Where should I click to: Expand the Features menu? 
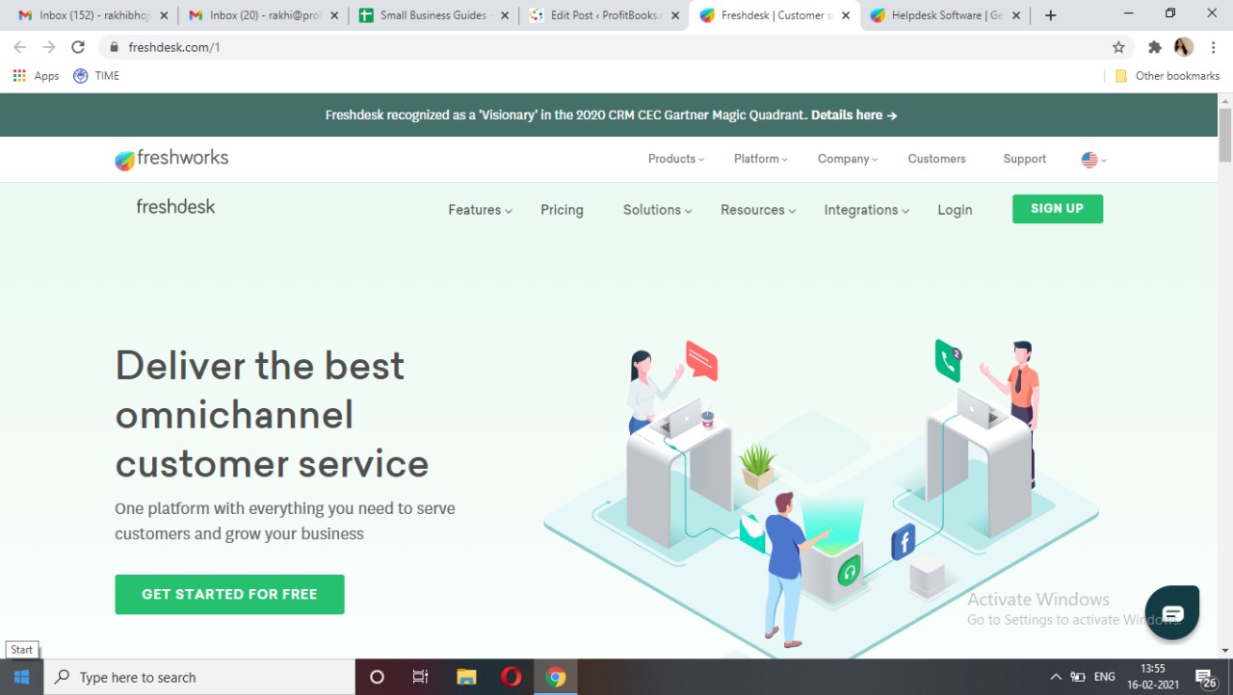point(480,210)
